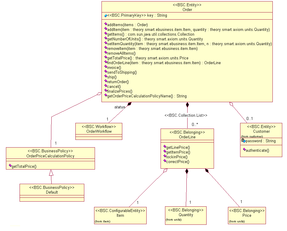
Task: Select lockinPrice() operation
Action: tap(177, 157)
